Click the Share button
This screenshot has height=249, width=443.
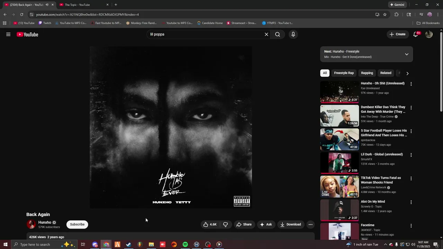(x=244, y=224)
